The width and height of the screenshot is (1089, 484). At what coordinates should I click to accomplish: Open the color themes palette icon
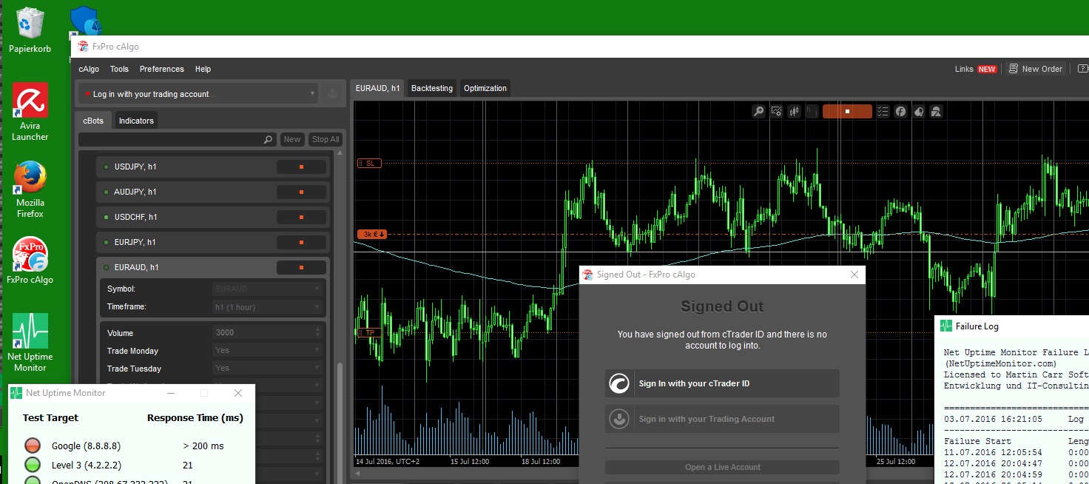click(918, 112)
